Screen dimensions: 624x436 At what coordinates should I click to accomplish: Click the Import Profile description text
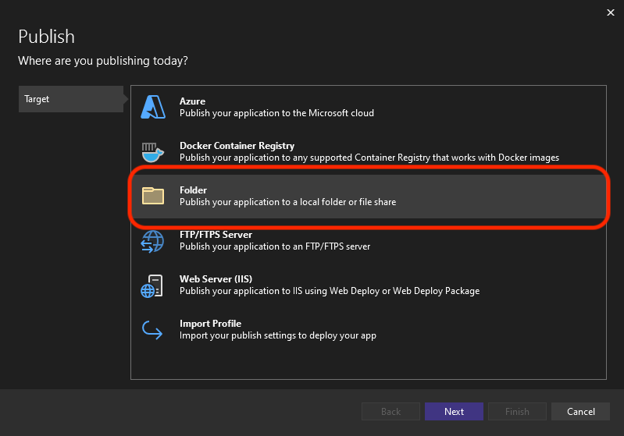(x=277, y=335)
